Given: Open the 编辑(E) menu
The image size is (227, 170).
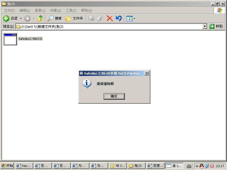Looking at the screenshot, I should point(25,10).
